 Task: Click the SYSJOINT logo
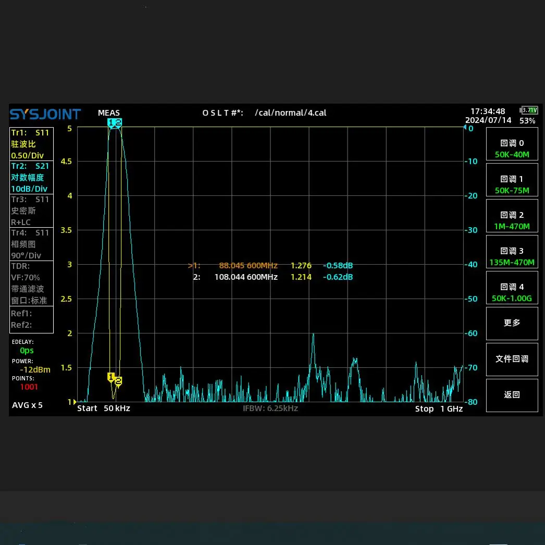tap(45, 114)
